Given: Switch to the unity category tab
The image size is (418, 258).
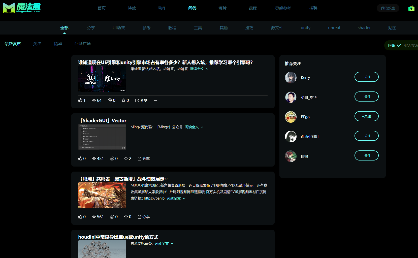Looking at the screenshot, I should (305, 28).
